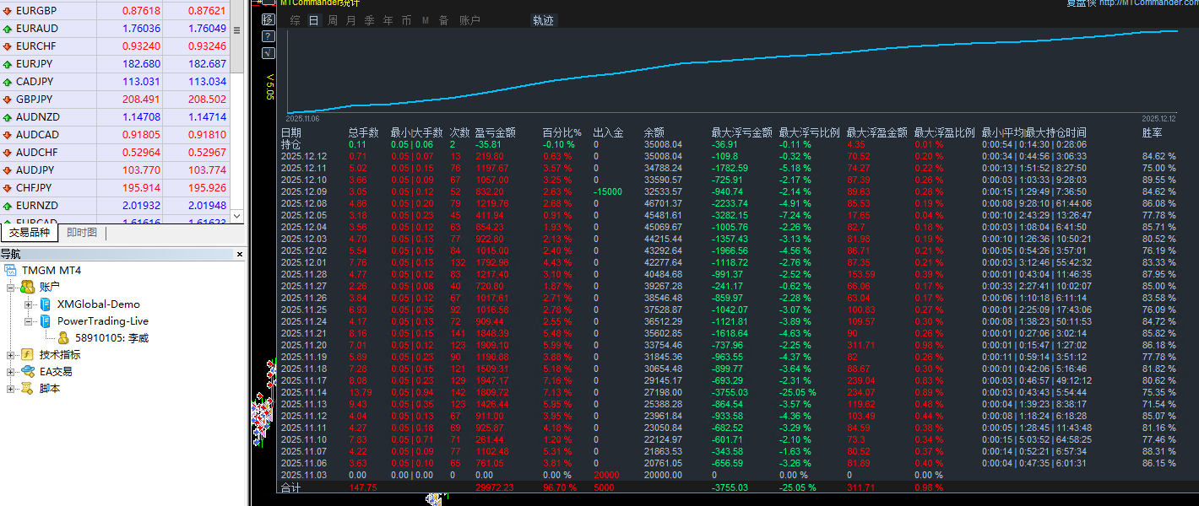This screenshot has height=506, width=1199.
Task: Select the EA交易 expert advisor icon
Action: pos(27,372)
